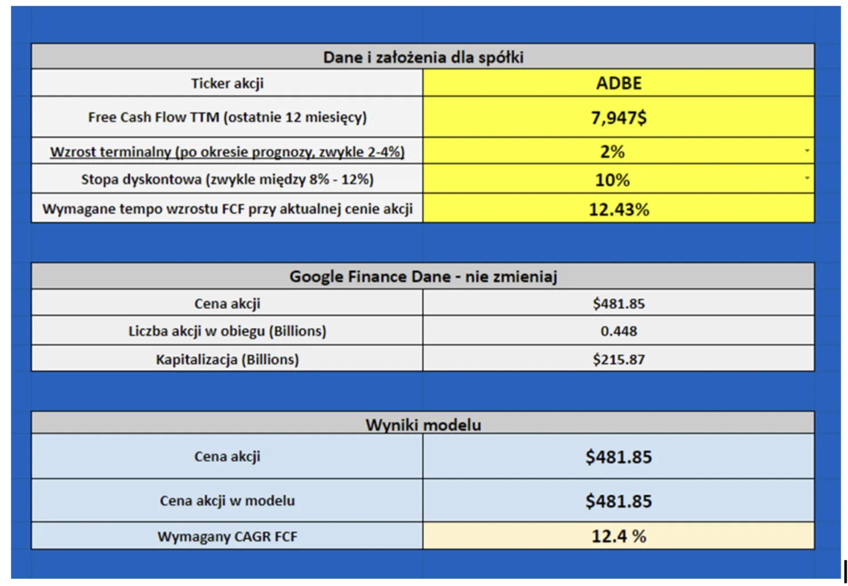Image resolution: width=848 pixels, height=586 pixels.
Task: Click the 0.448 shares outstanding cell
Action: (x=619, y=331)
